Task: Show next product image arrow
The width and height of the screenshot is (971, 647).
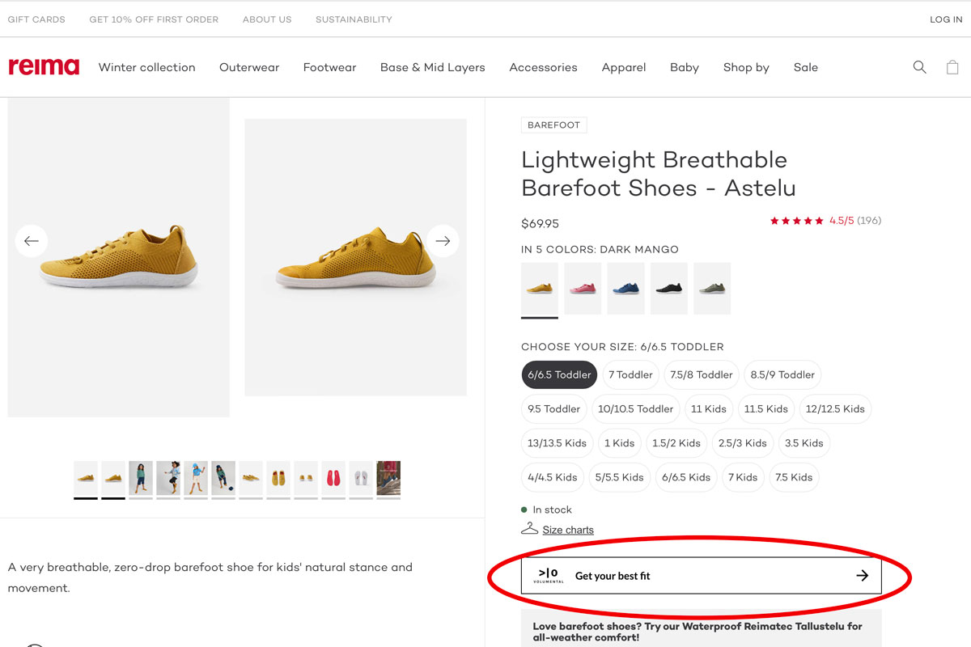Action: (x=443, y=241)
